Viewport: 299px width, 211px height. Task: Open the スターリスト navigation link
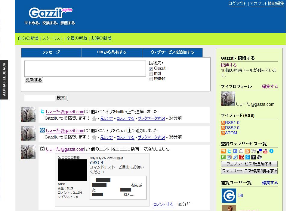coord(53,38)
